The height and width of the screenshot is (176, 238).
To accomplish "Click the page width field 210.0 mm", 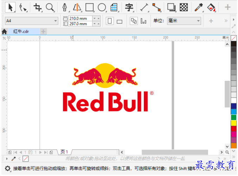I will [80, 18].
